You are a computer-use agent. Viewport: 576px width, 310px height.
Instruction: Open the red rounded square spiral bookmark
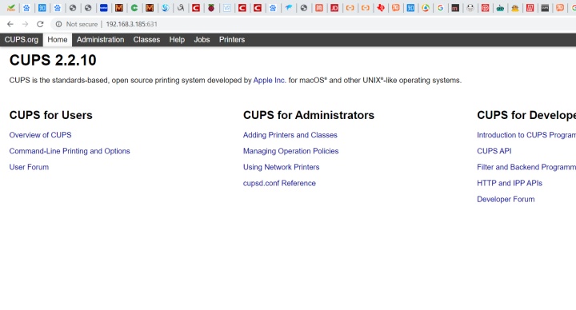pyautogui.click(x=486, y=8)
